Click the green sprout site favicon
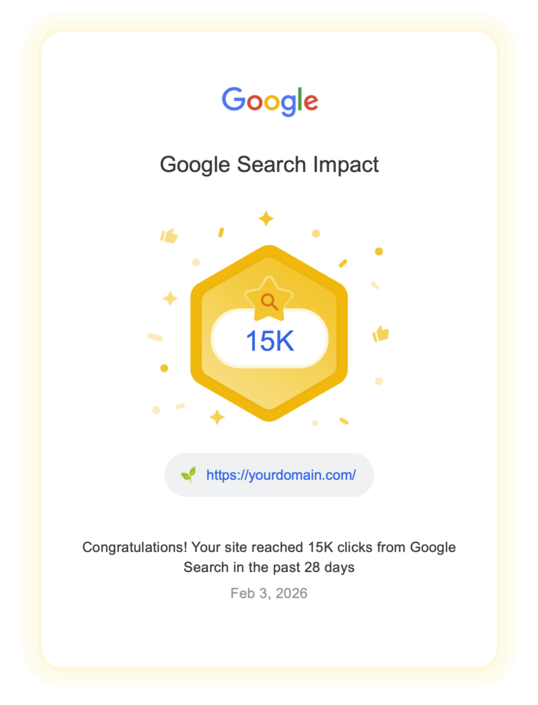Screen dimensions: 538x705 (x=188, y=474)
